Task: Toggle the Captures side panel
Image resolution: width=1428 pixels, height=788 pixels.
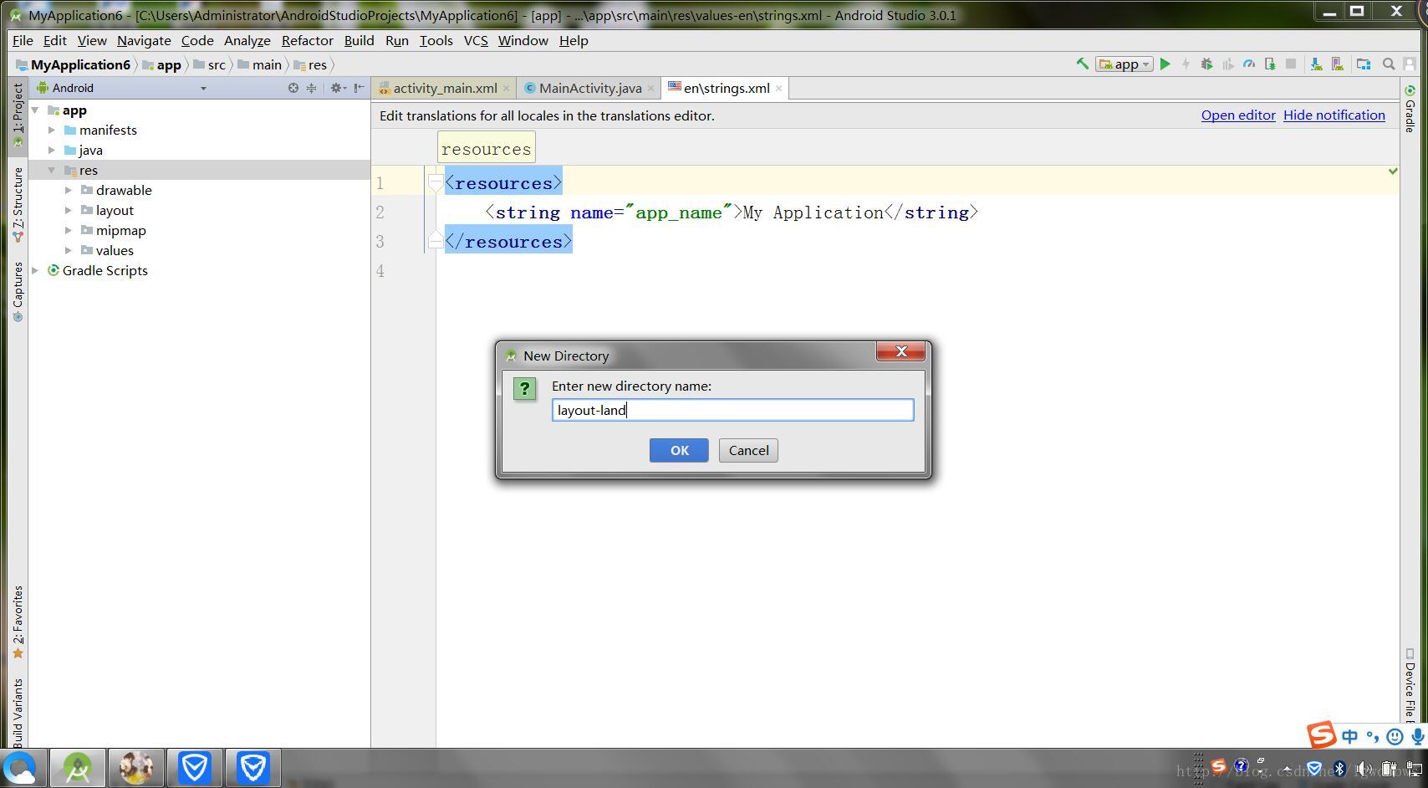Action: click(x=18, y=292)
